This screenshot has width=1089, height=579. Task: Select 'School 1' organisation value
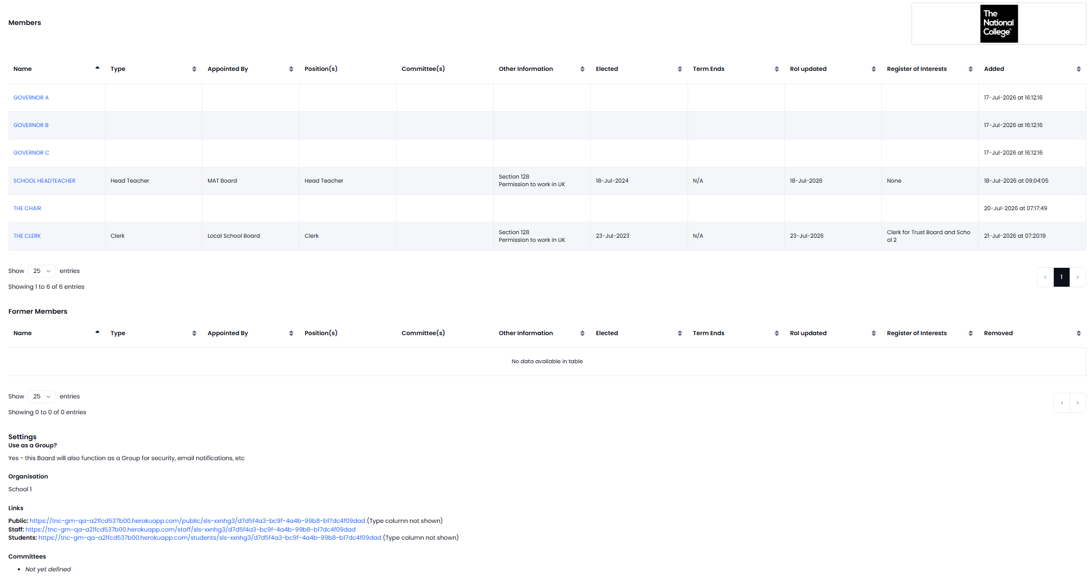(20, 489)
